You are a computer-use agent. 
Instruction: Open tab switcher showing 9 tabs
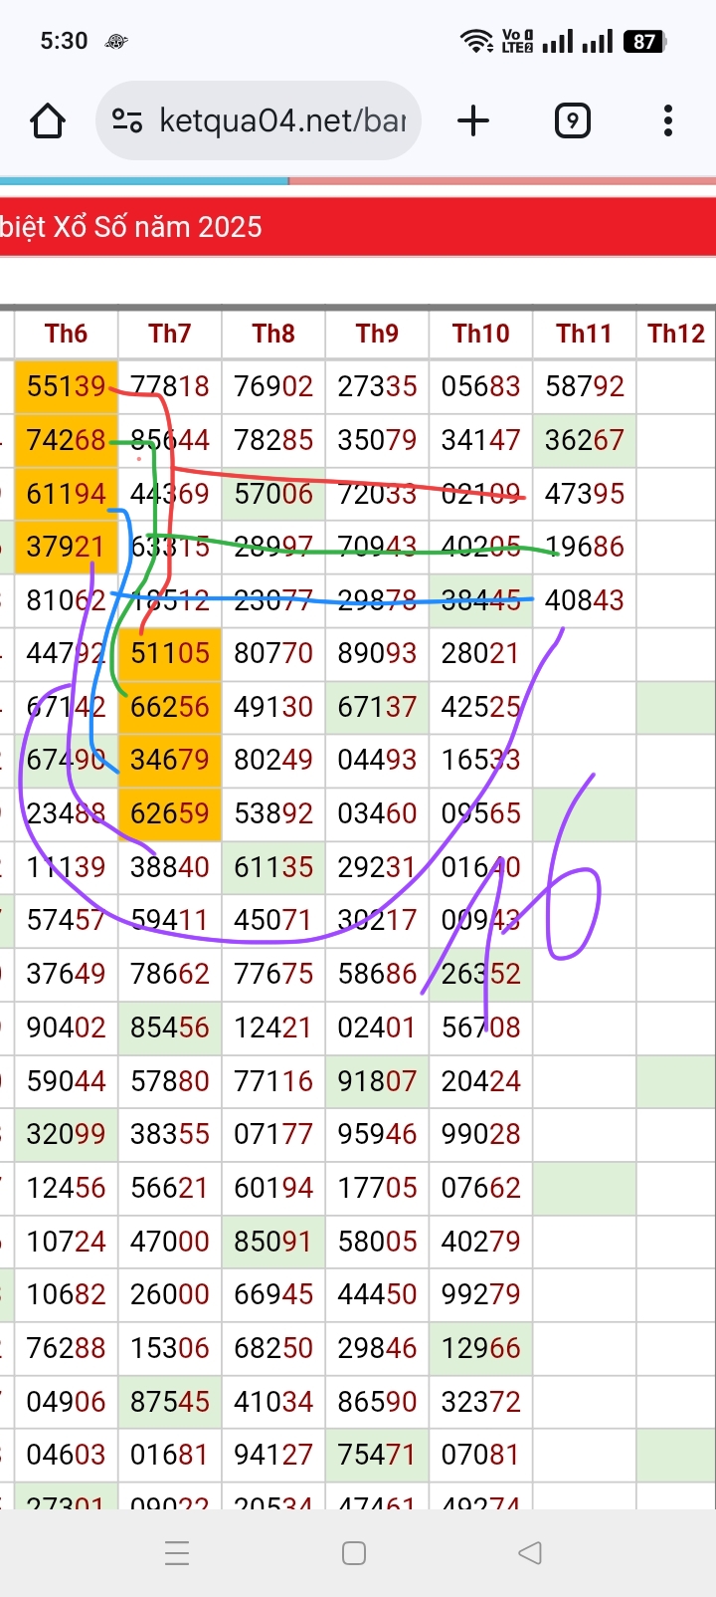(x=572, y=121)
